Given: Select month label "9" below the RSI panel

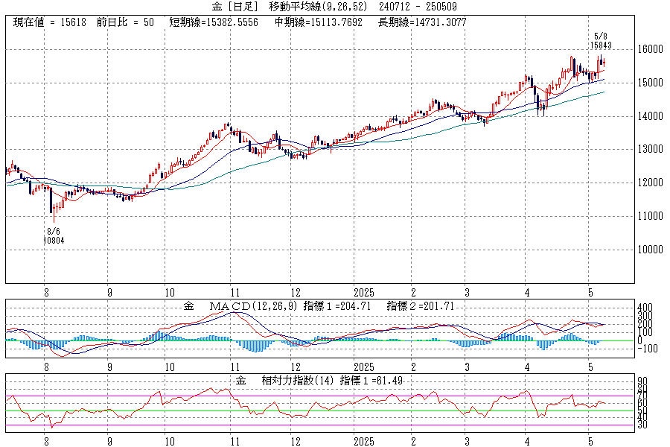Looking at the screenshot, I should pos(110,442).
